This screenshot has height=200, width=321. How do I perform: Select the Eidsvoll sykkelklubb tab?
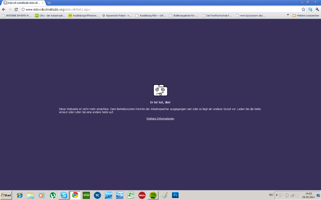[23, 3]
